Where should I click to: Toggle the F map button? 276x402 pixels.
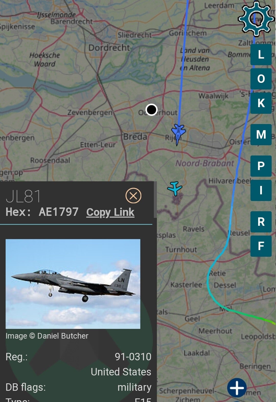click(x=261, y=246)
